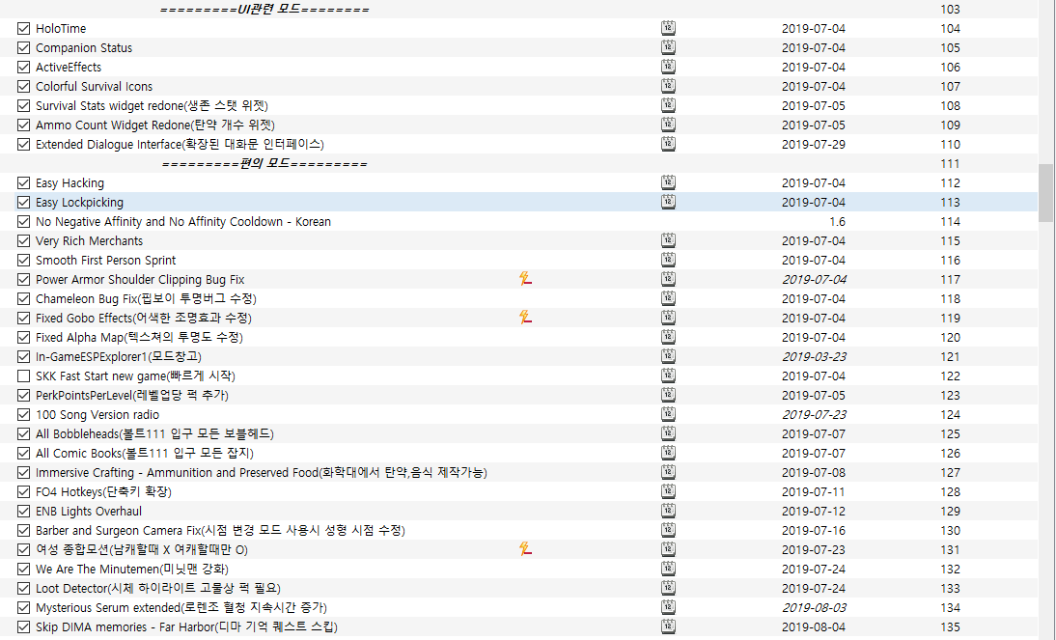The width and height of the screenshot is (1056, 640).
Task: Click category icon for Very Rich Merchants
Action: 667,240
